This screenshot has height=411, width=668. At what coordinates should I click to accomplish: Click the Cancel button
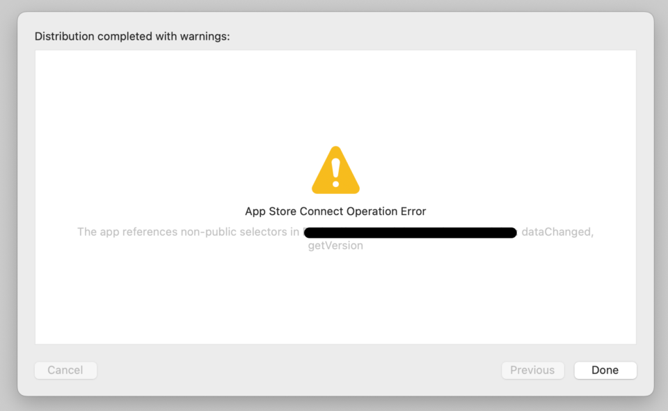[x=65, y=370]
